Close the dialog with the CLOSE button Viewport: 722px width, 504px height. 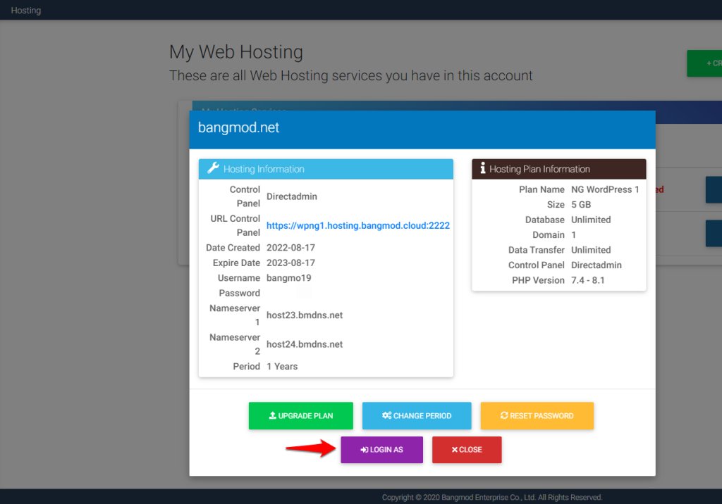tap(466, 449)
